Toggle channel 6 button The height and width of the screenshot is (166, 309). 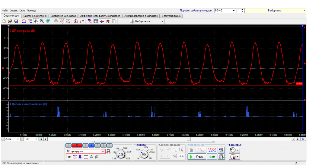tap(104, 146)
